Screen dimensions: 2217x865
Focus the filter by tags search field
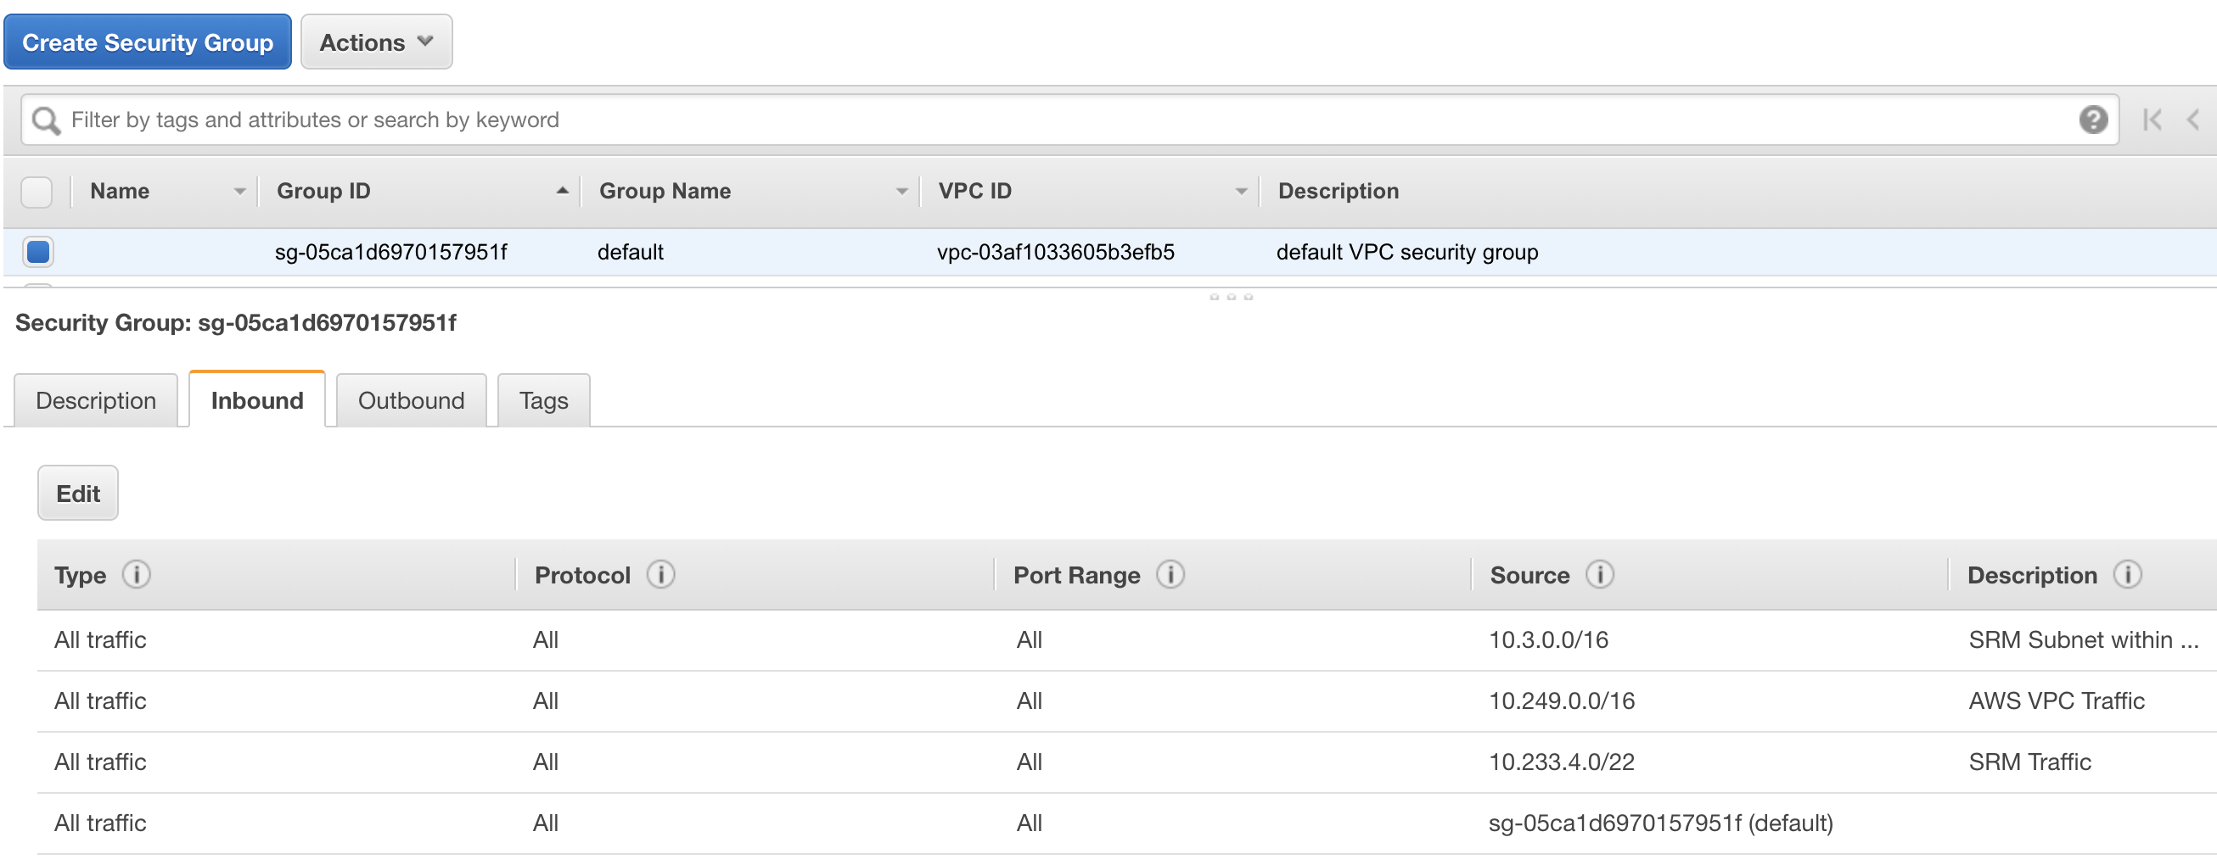tap(1033, 120)
